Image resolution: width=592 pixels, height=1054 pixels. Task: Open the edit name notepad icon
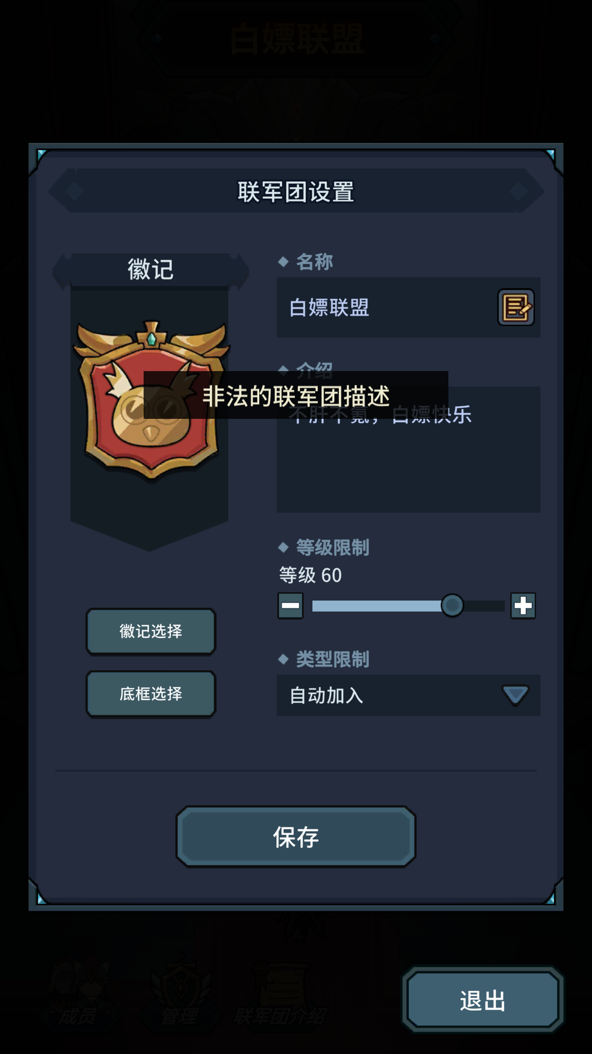(x=516, y=307)
